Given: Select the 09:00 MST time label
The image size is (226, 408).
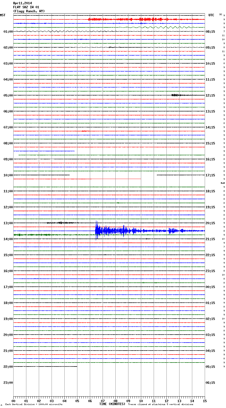Looking at the screenshot, I should [8, 159].
